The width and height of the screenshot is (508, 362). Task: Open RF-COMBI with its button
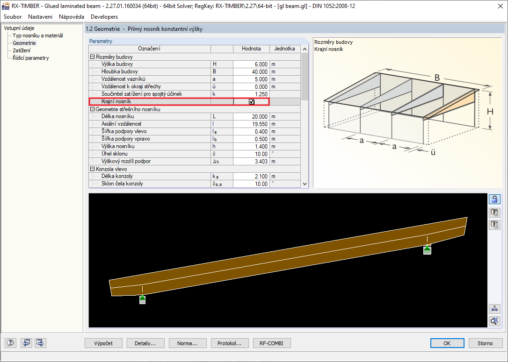(272, 343)
